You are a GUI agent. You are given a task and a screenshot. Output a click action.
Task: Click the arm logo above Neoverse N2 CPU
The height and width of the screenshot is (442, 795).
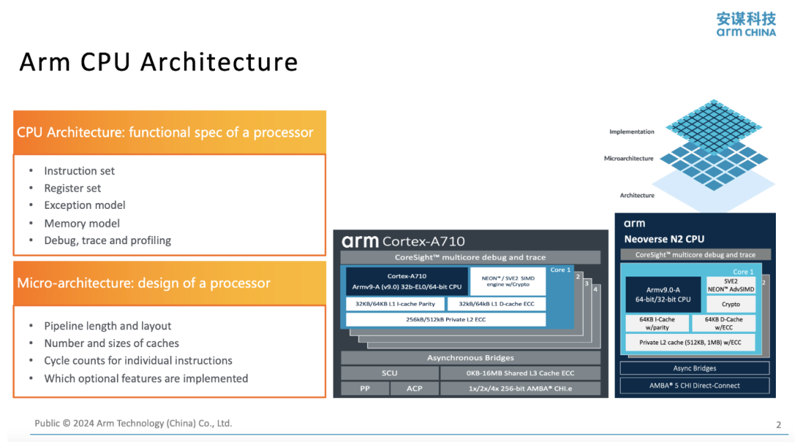(x=635, y=224)
